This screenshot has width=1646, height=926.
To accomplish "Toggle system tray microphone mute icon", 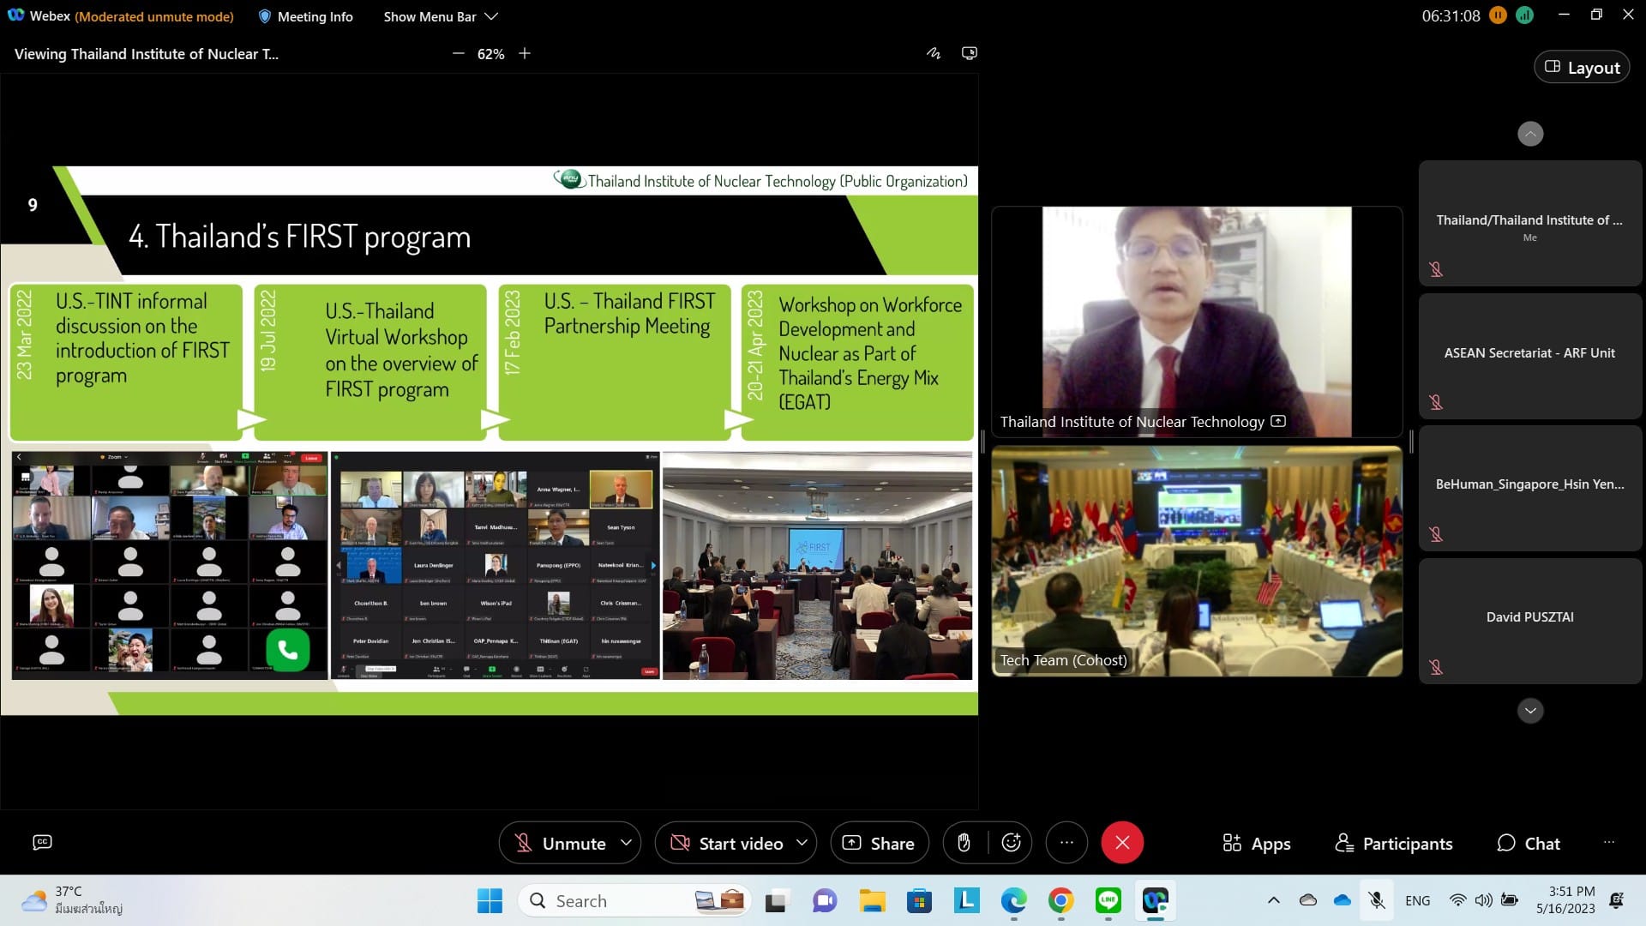I will (1377, 900).
